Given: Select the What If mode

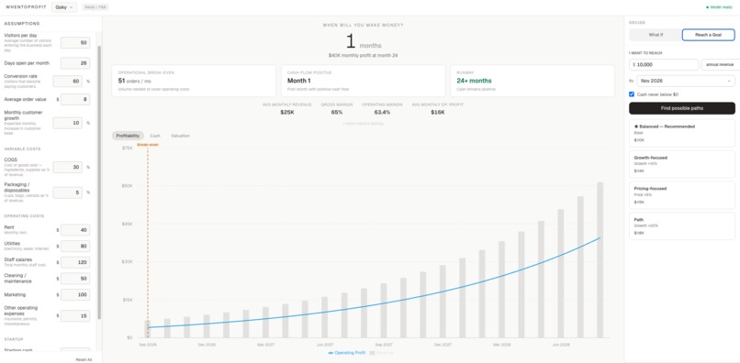Looking at the screenshot, I should tap(656, 35).
